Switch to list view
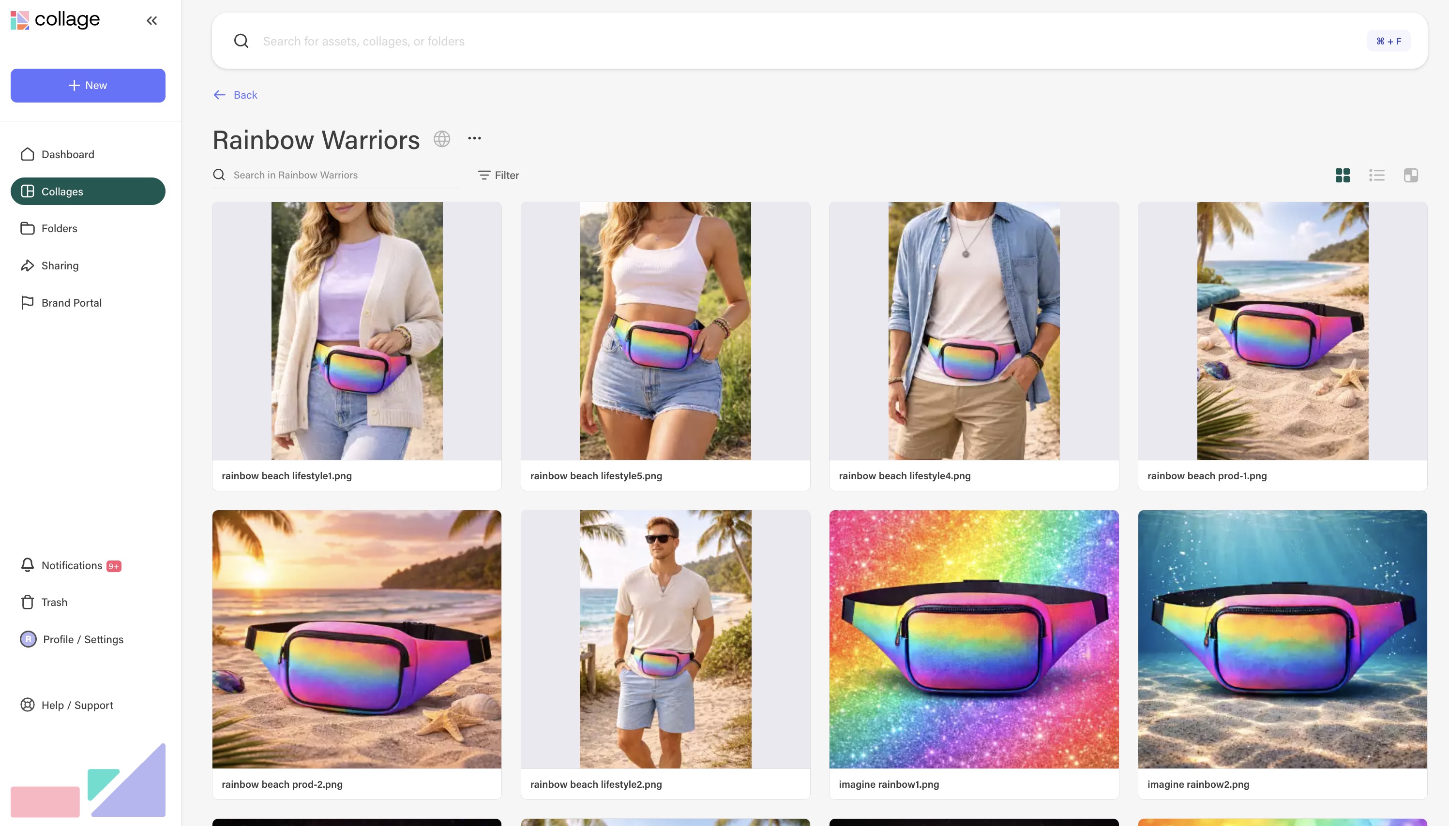This screenshot has height=826, width=1449. tap(1377, 175)
